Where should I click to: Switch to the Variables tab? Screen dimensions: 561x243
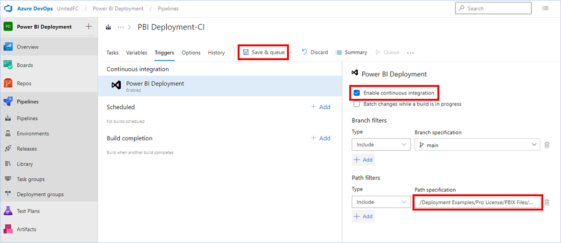pos(137,53)
